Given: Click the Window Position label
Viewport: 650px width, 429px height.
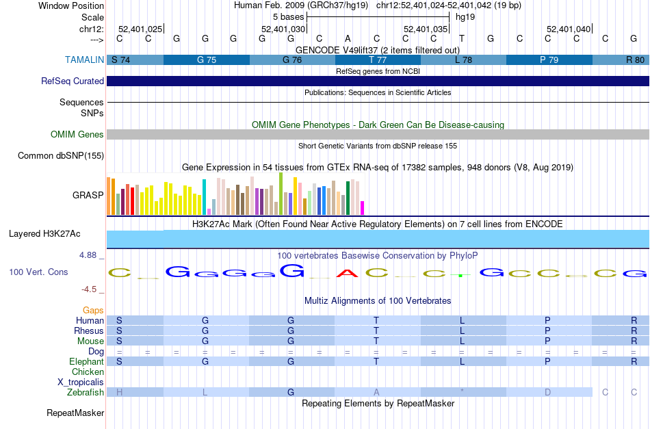Looking at the screenshot, I should pyautogui.click(x=71, y=5).
